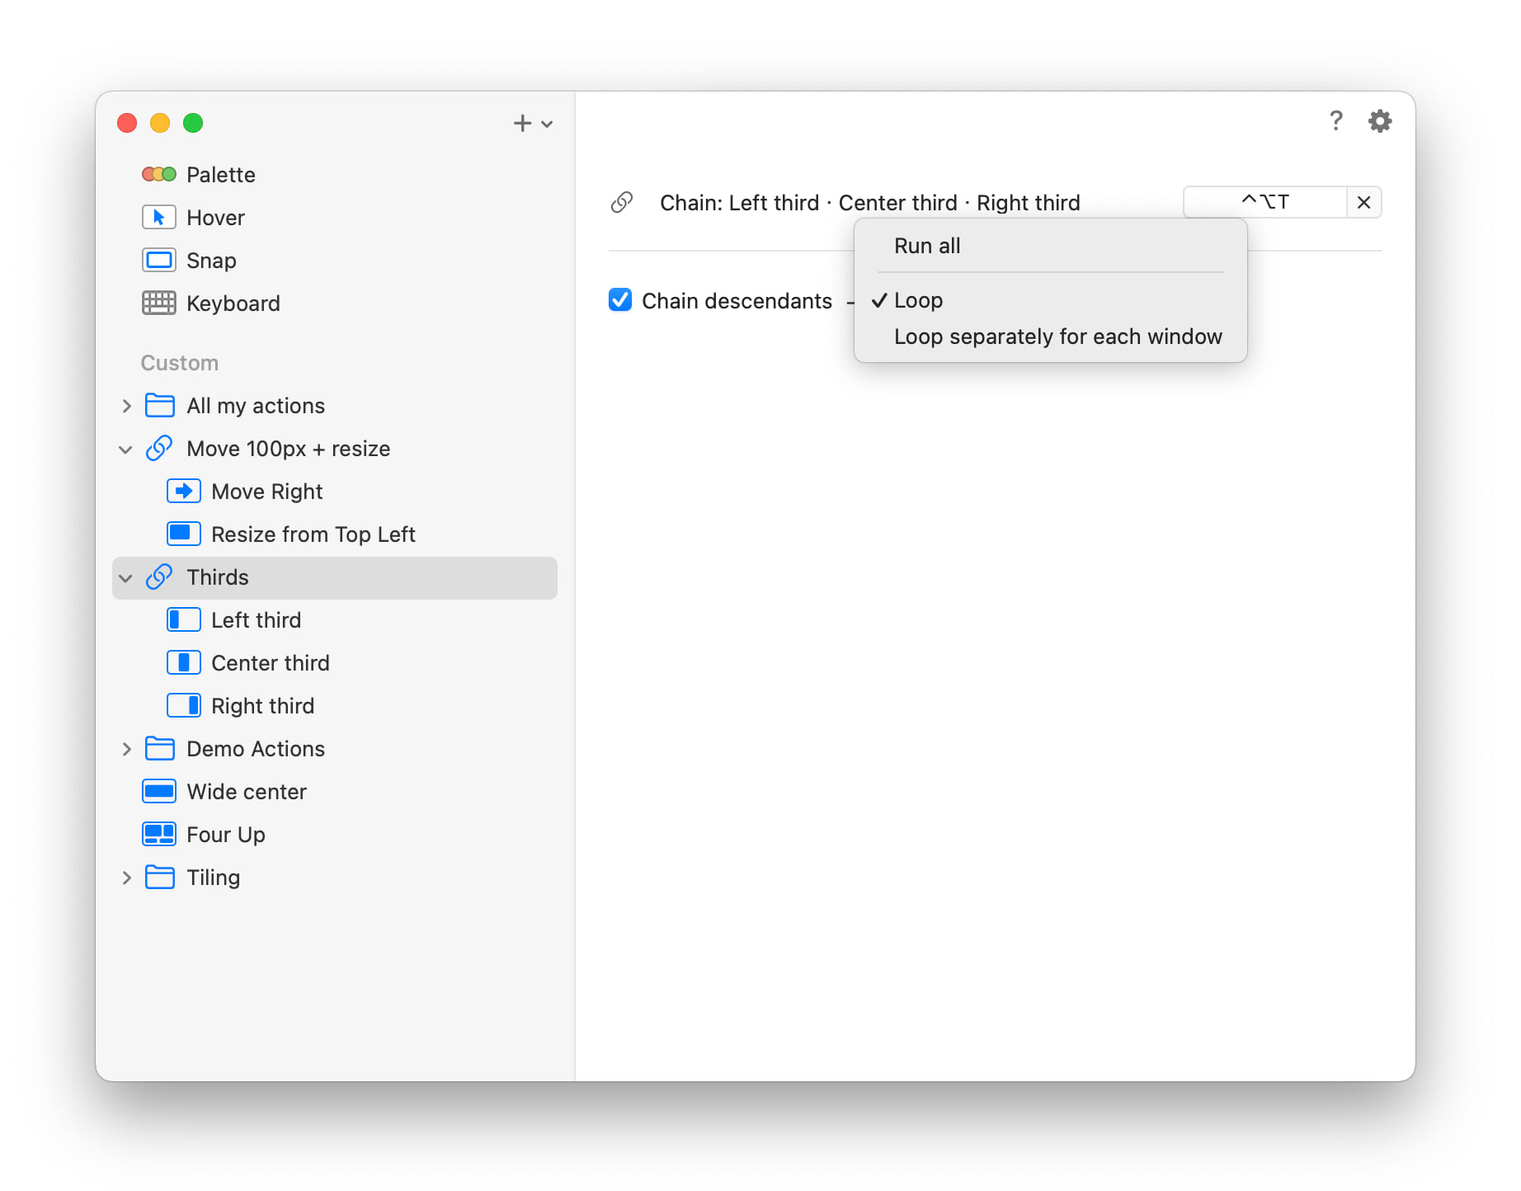Clear the assigned keyboard shortcut
The image size is (1521, 1191).
click(1363, 202)
